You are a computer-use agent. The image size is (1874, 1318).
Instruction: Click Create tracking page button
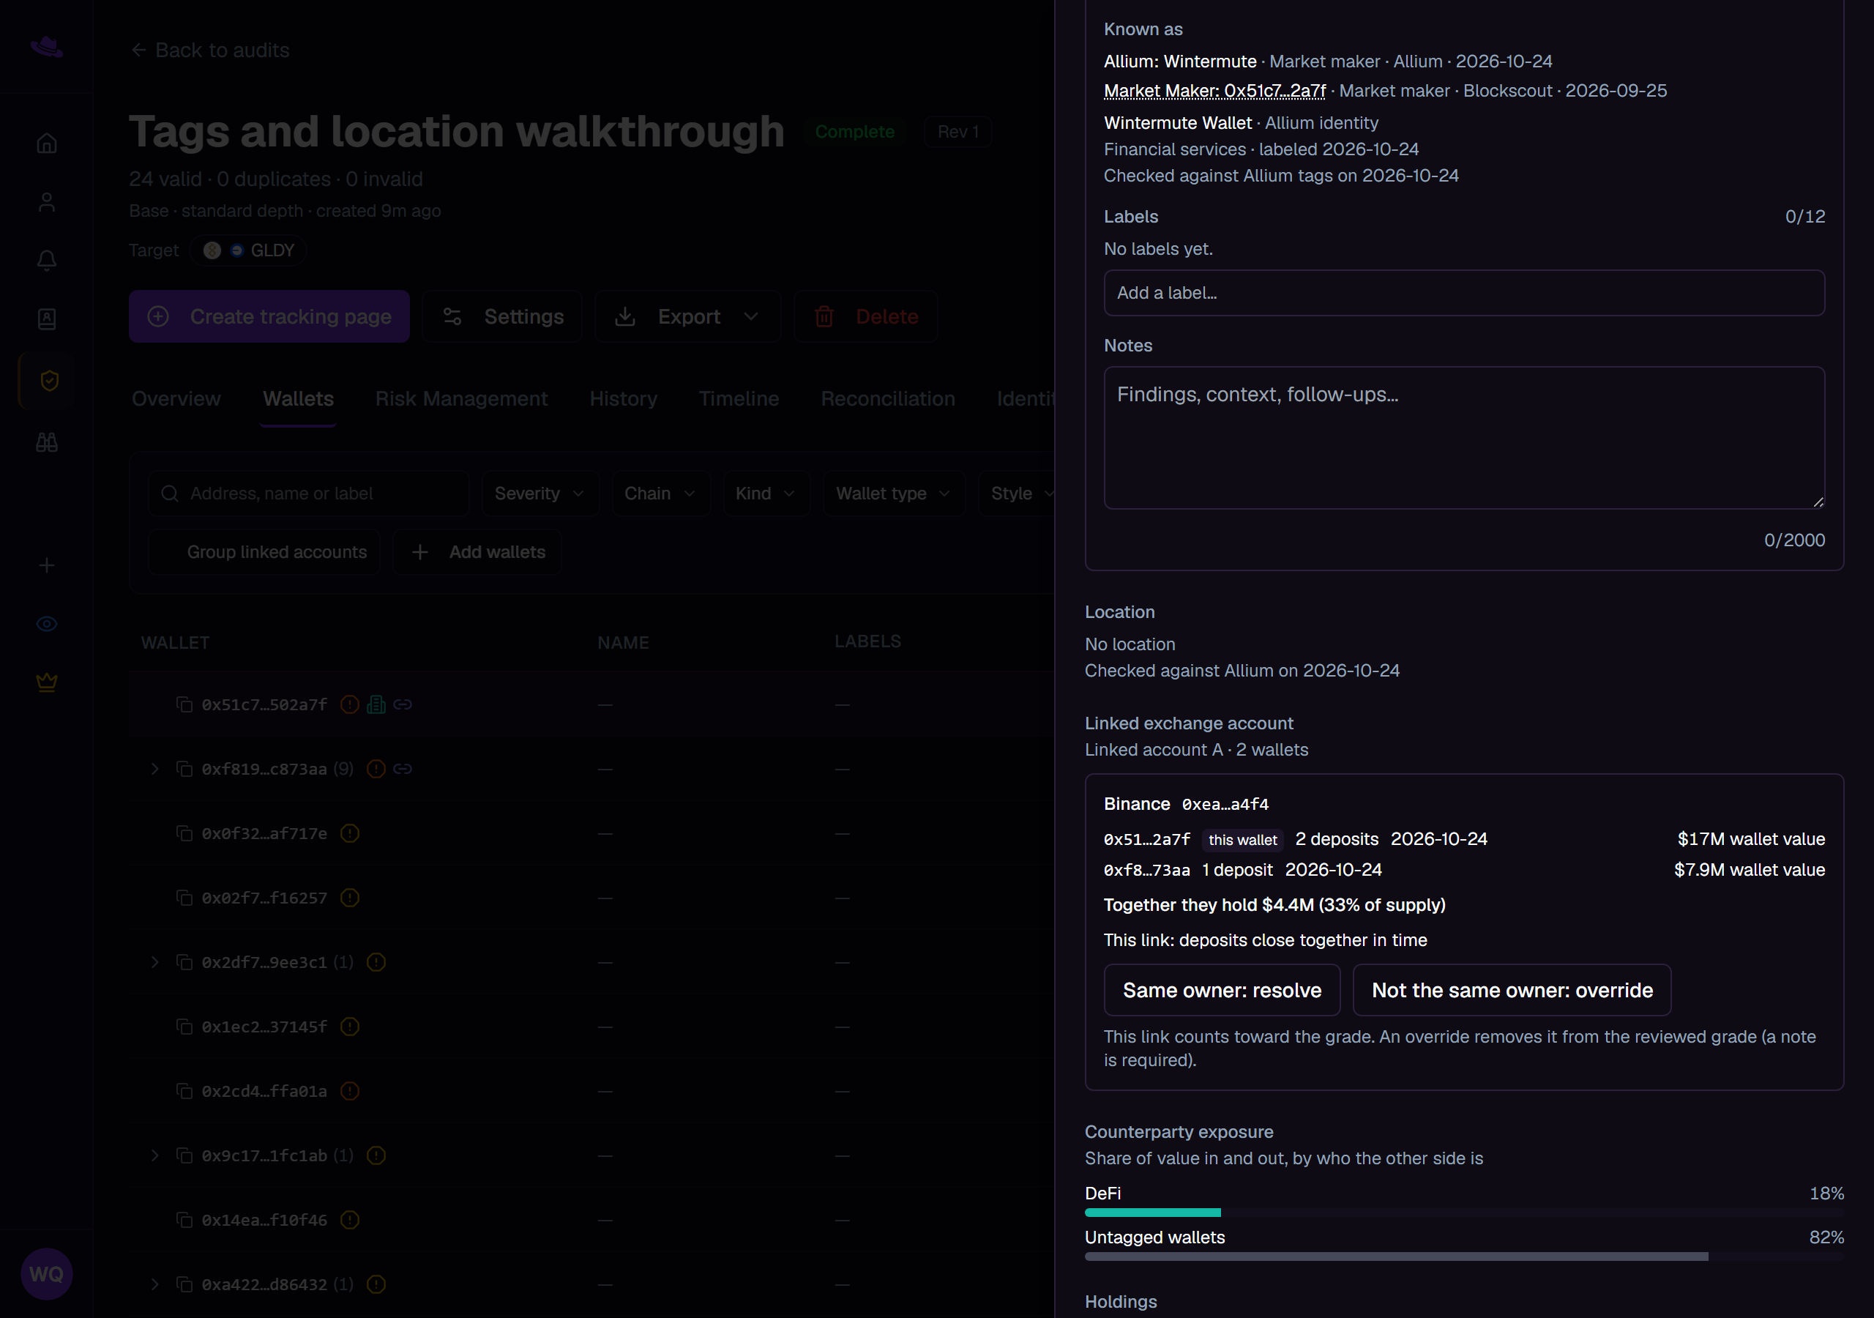point(269,316)
